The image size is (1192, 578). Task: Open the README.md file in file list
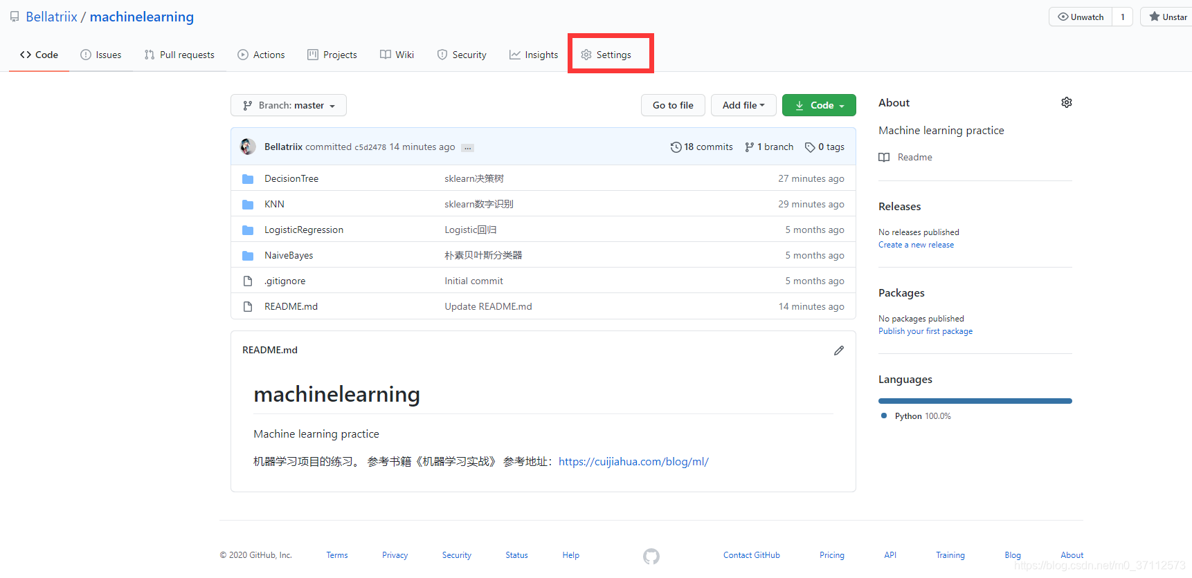pyautogui.click(x=291, y=306)
